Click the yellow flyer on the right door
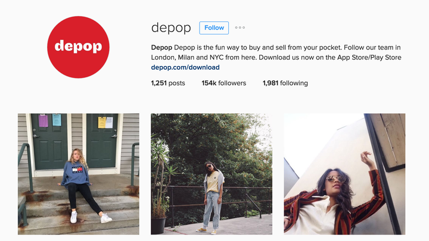Image resolution: width=429 pixels, height=241 pixels. click(x=102, y=123)
